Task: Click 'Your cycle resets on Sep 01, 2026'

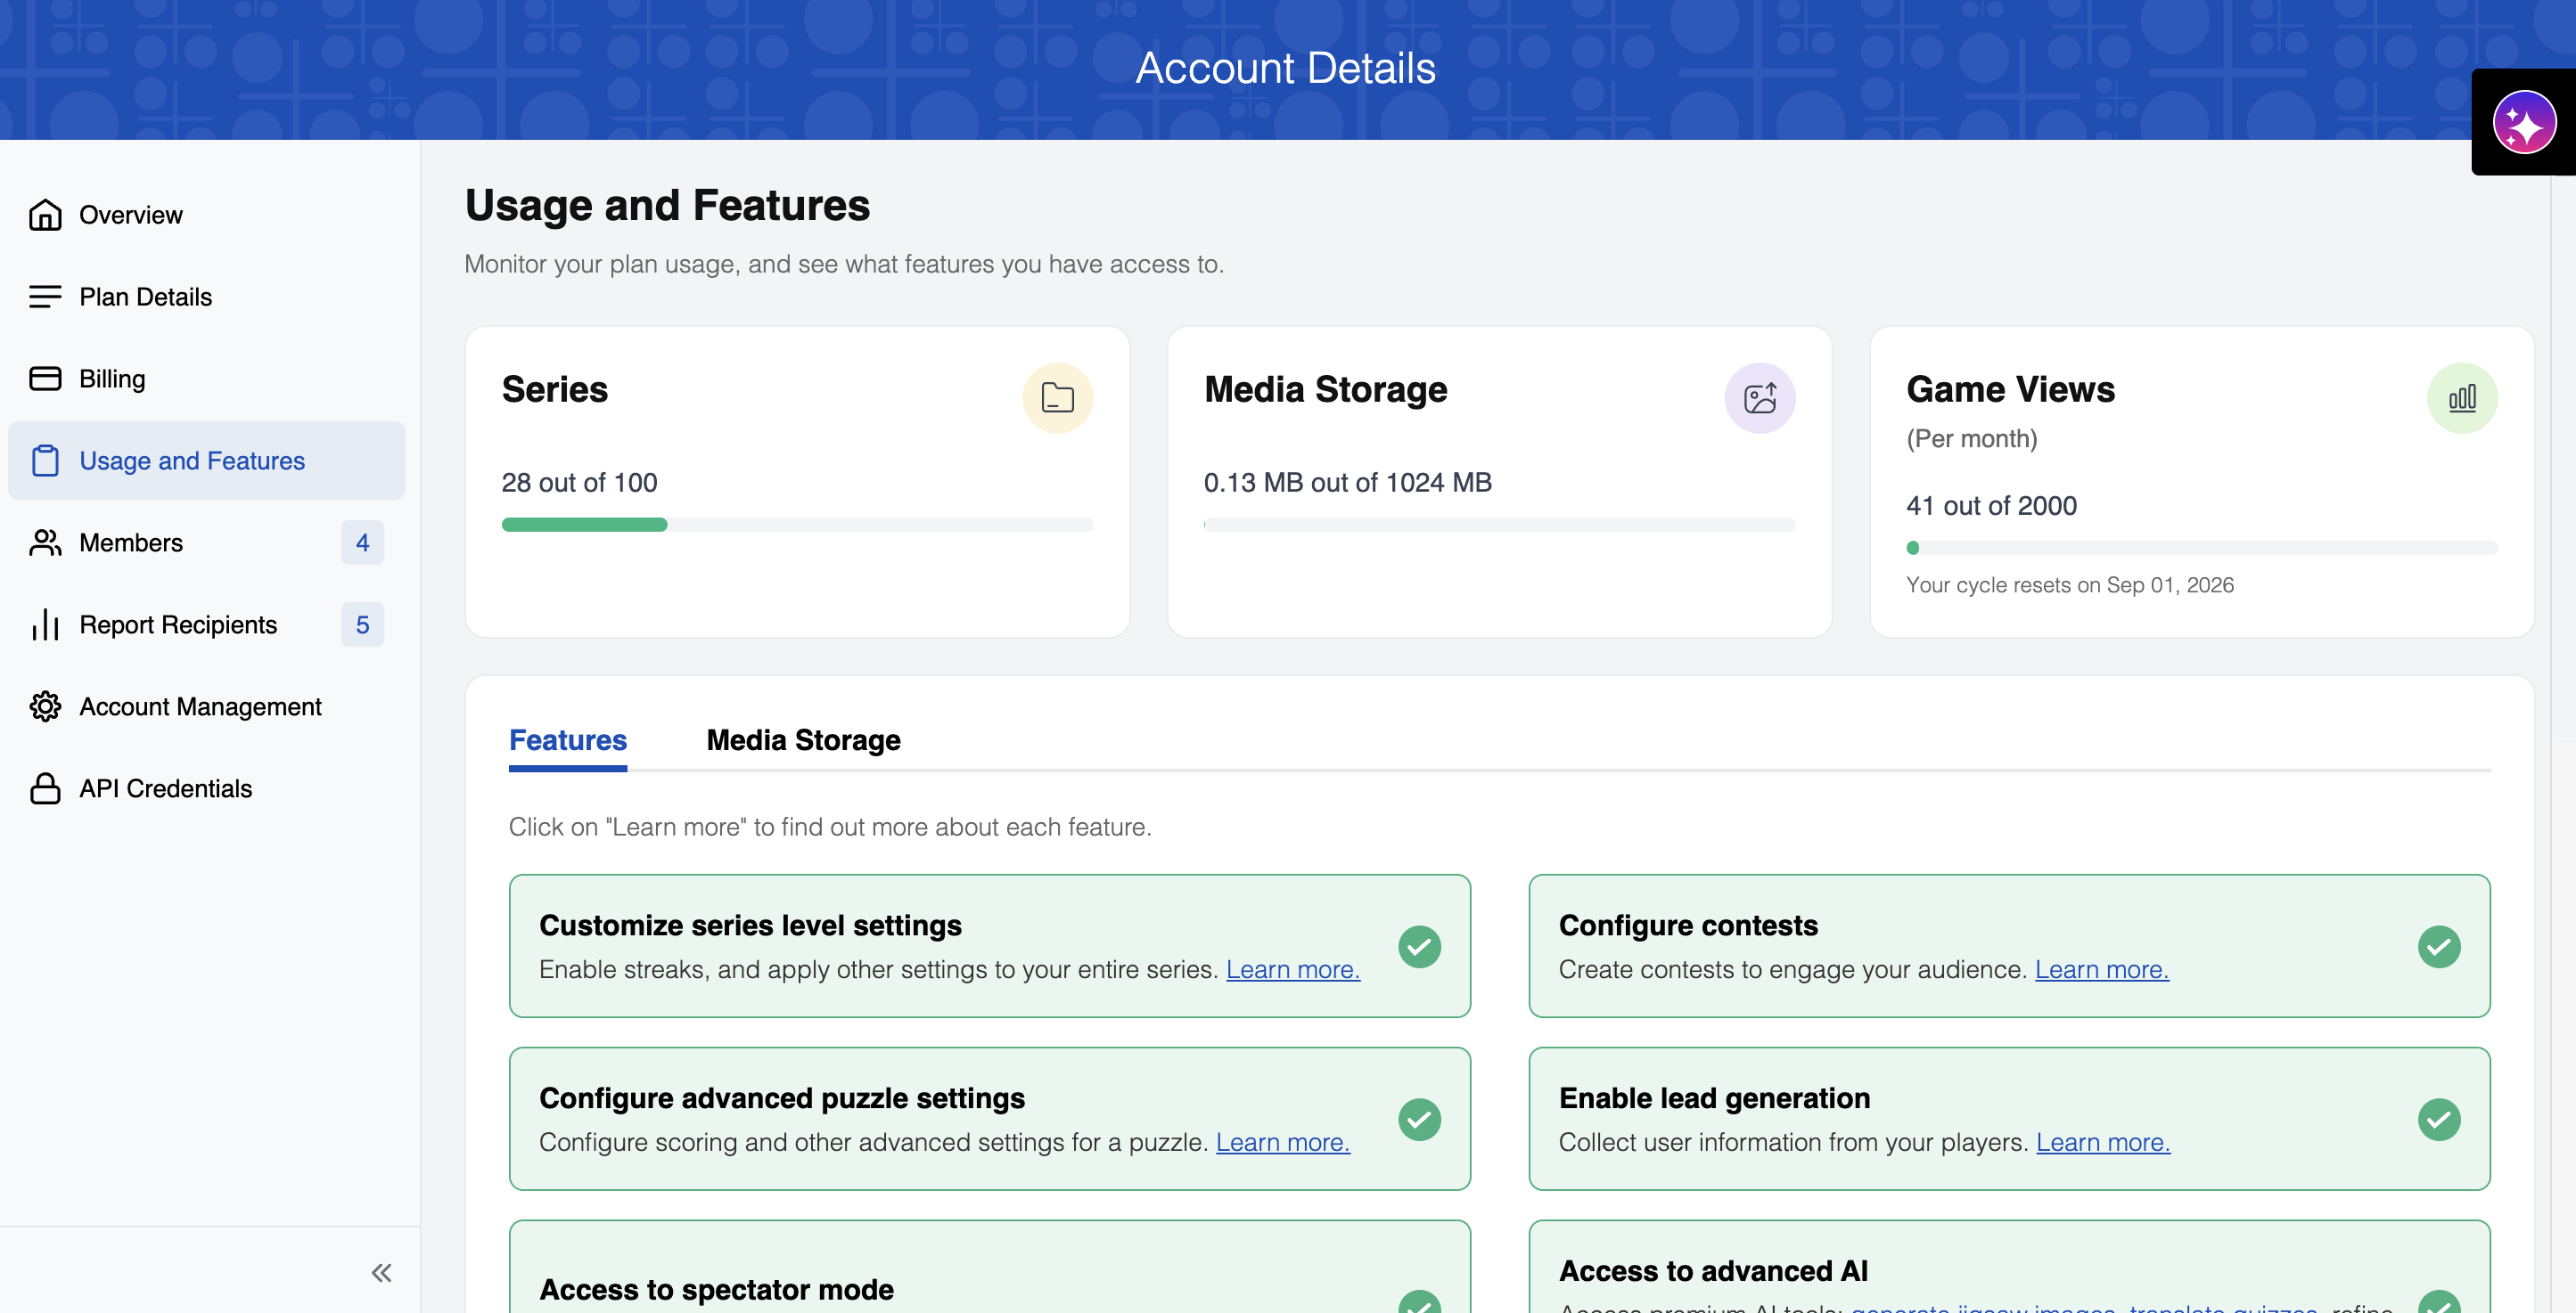Action: pos(2070,584)
